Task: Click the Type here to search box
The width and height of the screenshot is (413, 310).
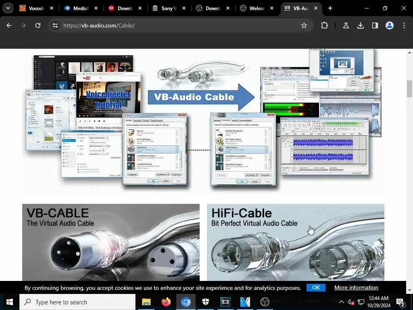Action: tap(77, 302)
